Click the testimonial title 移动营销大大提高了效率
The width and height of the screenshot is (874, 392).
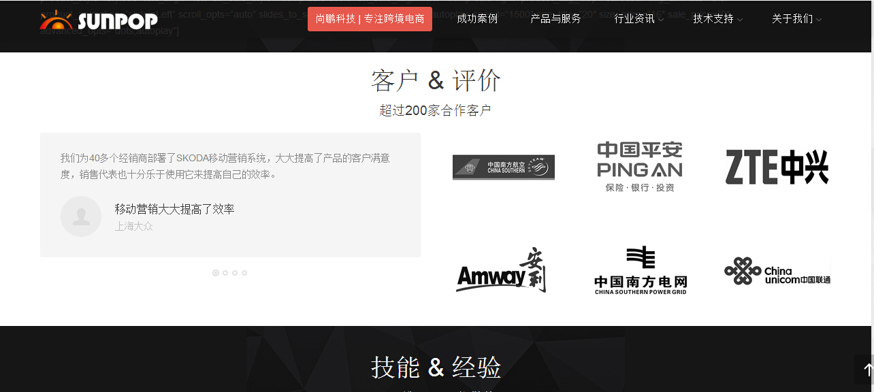[x=174, y=209]
